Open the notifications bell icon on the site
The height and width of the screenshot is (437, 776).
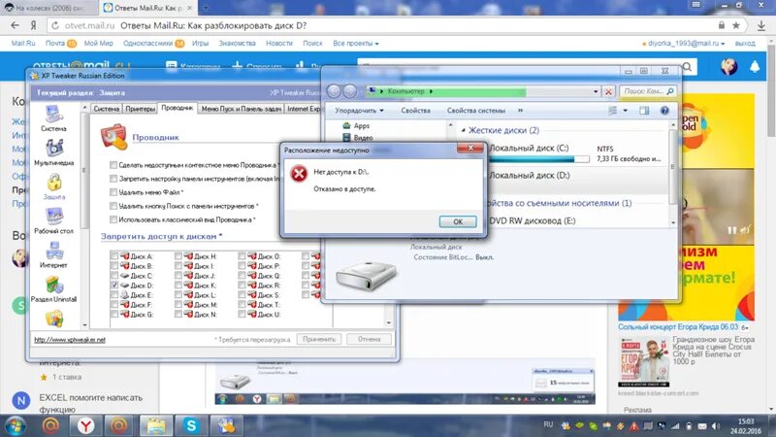(755, 66)
